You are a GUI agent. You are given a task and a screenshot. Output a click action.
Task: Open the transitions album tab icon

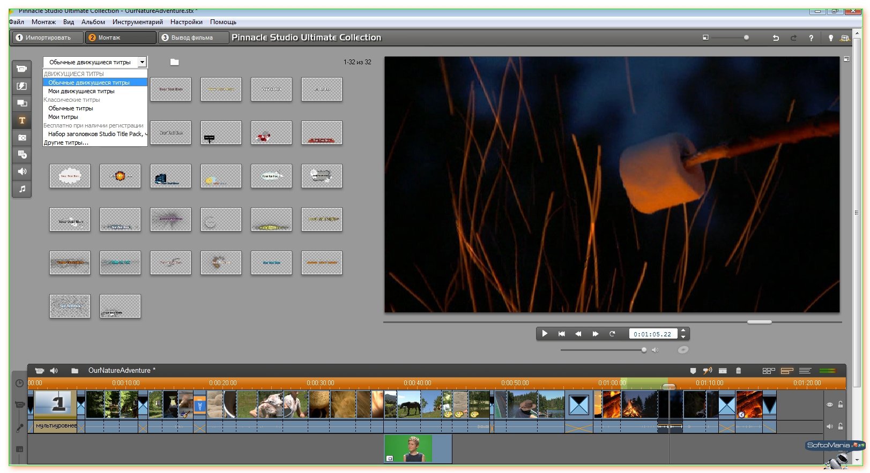coord(22,86)
